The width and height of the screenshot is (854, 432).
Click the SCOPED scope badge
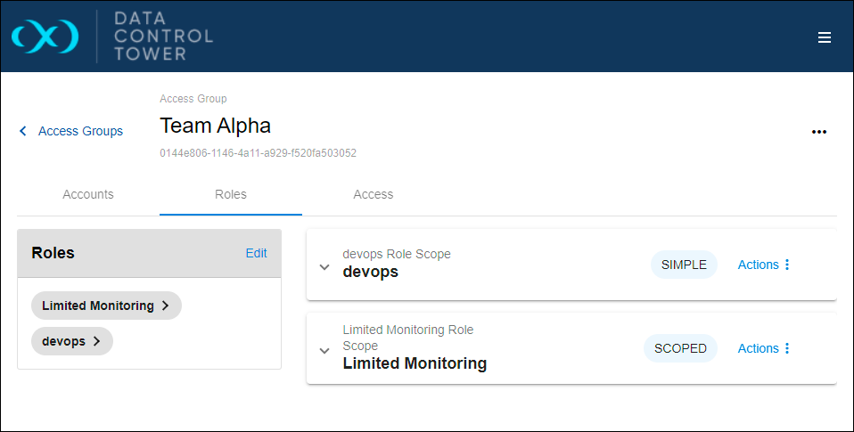(681, 348)
